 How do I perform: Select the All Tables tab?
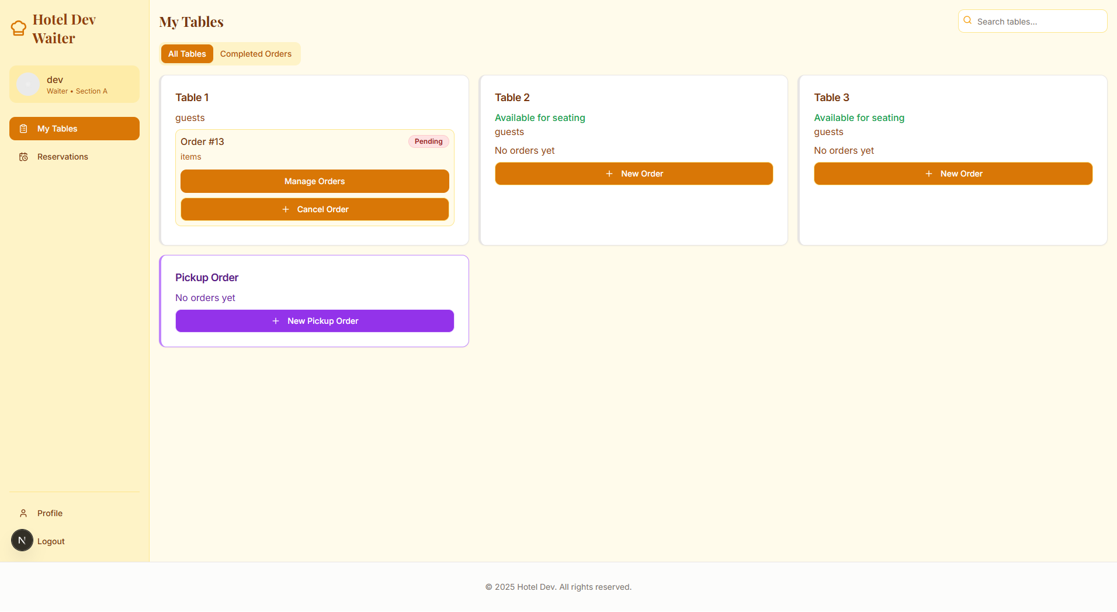pos(187,54)
